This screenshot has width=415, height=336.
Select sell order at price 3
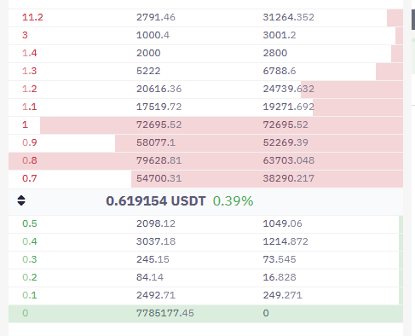pyautogui.click(x=205, y=36)
